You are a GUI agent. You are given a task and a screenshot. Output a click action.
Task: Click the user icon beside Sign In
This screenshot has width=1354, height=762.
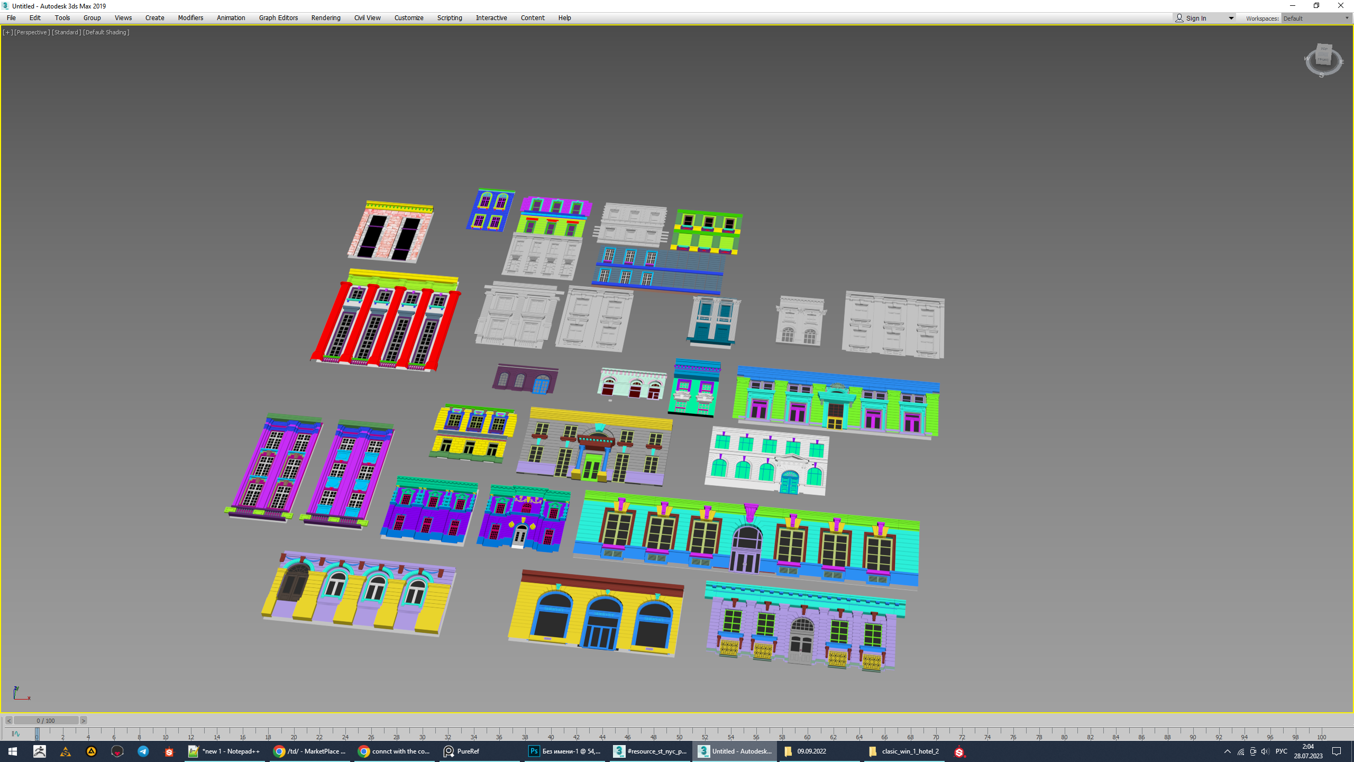1179,18
